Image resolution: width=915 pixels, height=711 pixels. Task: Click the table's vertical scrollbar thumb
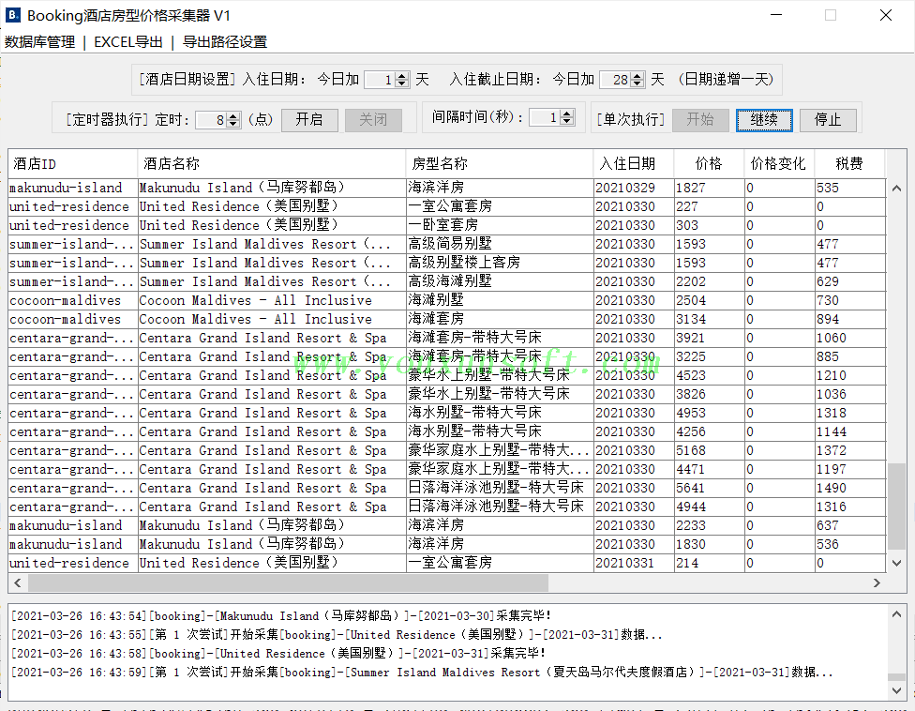896,507
